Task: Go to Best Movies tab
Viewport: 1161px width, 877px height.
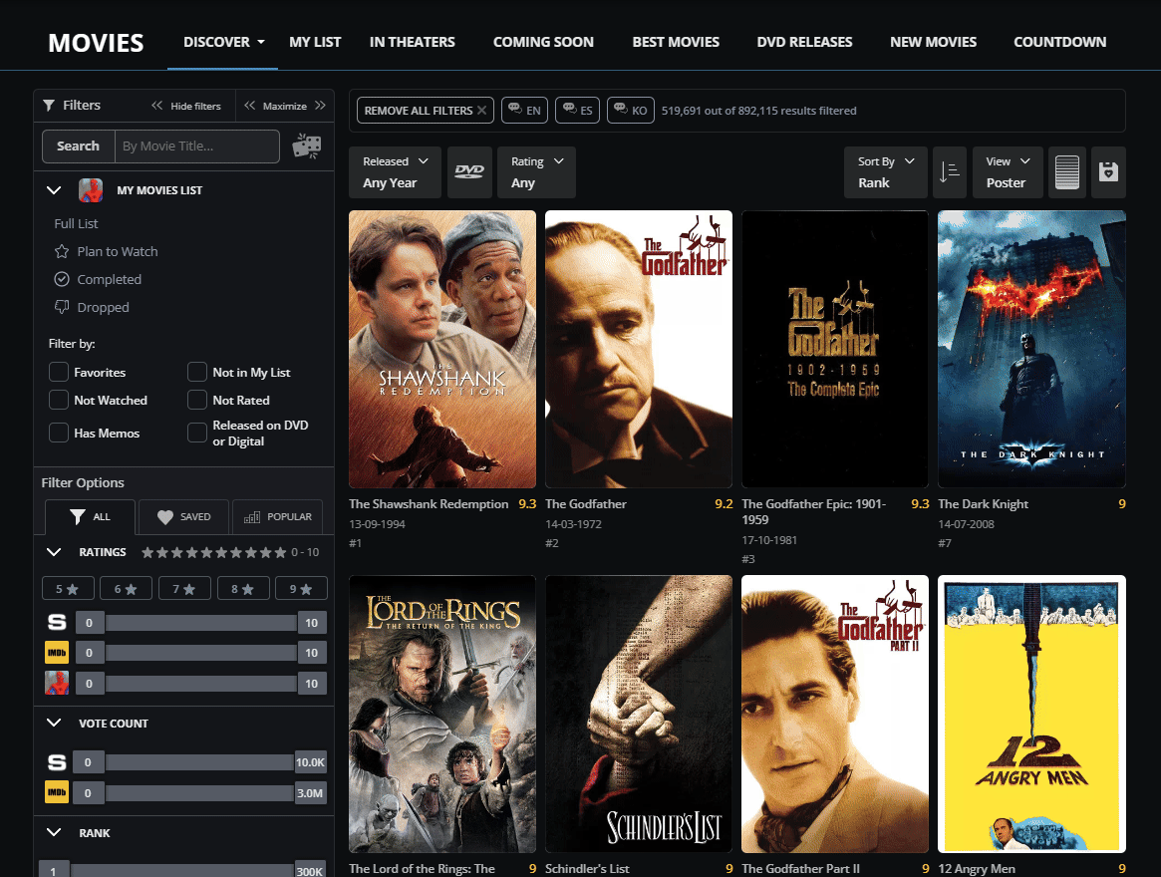Action: (676, 42)
